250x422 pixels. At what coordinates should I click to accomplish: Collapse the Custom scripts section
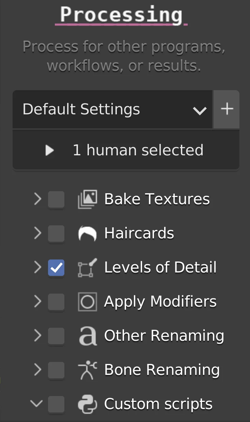pos(36,404)
